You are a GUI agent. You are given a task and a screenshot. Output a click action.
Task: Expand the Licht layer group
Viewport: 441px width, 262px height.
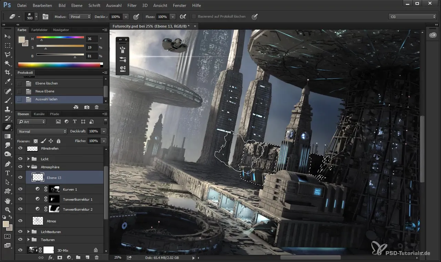pyautogui.click(x=29, y=159)
